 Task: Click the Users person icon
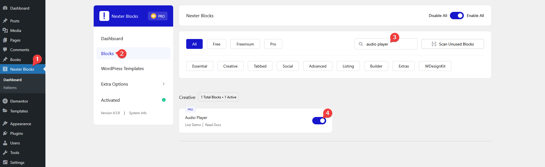(x=5, y=143)
